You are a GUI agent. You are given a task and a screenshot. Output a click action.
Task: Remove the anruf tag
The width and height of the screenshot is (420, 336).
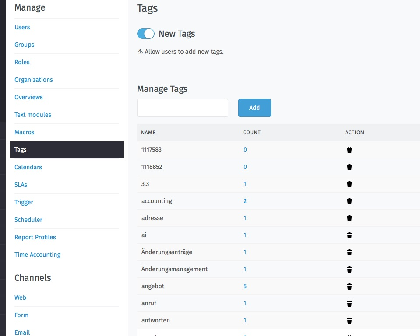pyautogui.click(x=349, y=303)
